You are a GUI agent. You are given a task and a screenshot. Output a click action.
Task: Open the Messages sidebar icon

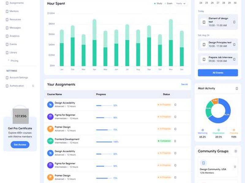[x=7, y=28]
